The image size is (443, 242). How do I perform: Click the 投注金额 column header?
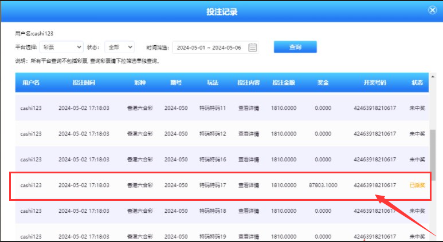[x=283, y=83]
